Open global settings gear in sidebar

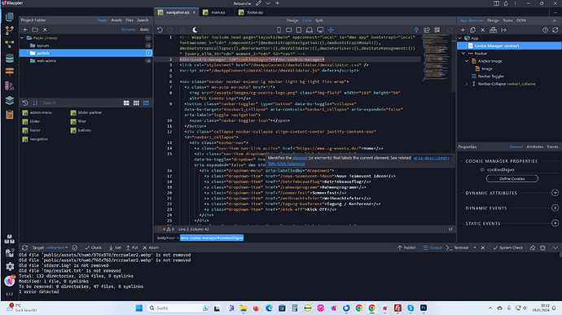[10, 266]
